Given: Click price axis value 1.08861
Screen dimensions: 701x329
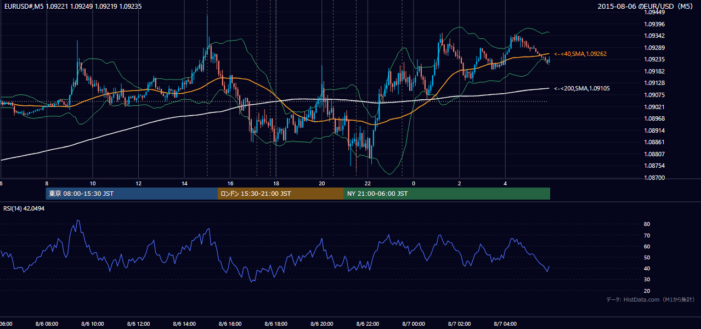Looking at the screenshot, I should (x=654, y=142).
